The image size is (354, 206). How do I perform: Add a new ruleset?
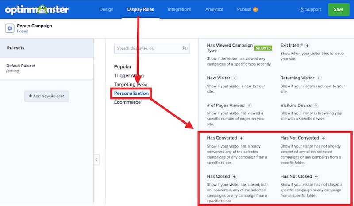[46, 96]
